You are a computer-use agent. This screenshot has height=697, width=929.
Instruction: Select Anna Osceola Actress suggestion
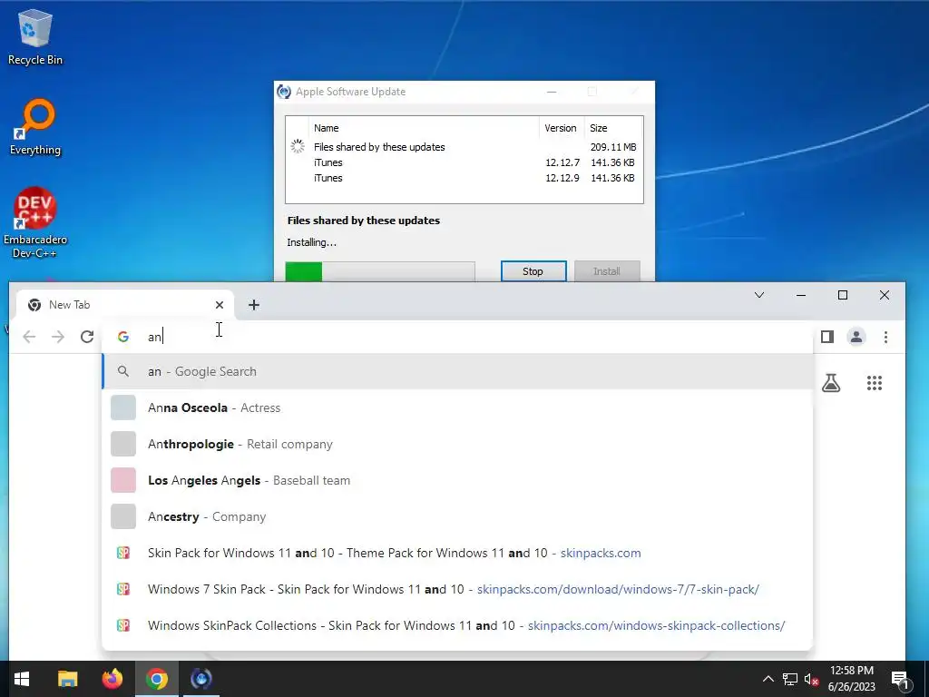click(x=457, y=407)
